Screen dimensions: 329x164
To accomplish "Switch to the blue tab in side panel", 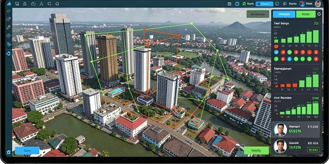I will [284, 14].
